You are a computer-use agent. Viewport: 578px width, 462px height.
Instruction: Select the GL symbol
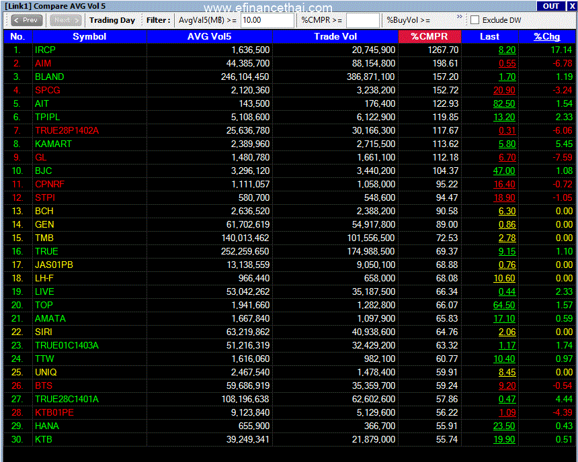[40, 157]
